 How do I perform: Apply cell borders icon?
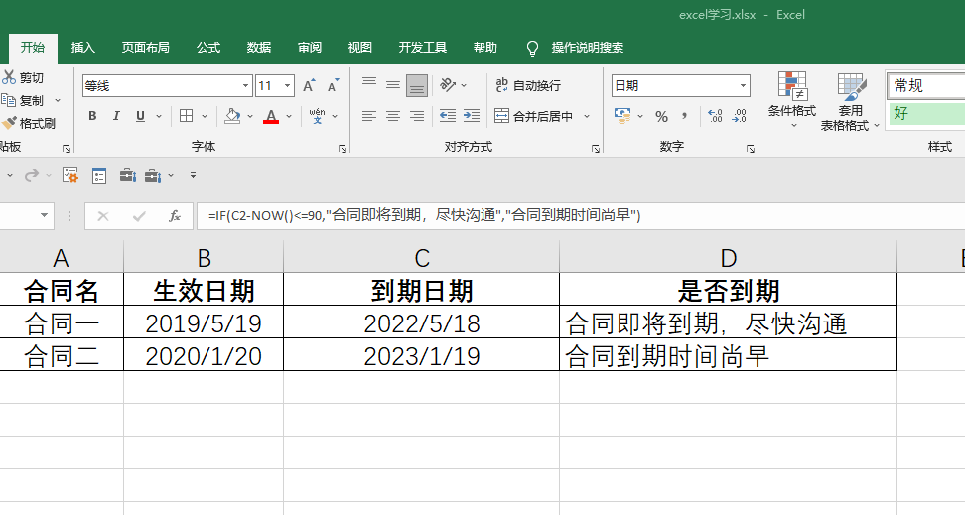coord(186,116)
